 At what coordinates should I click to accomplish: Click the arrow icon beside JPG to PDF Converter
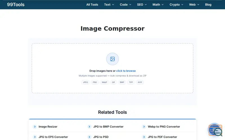tap(144, 137)
